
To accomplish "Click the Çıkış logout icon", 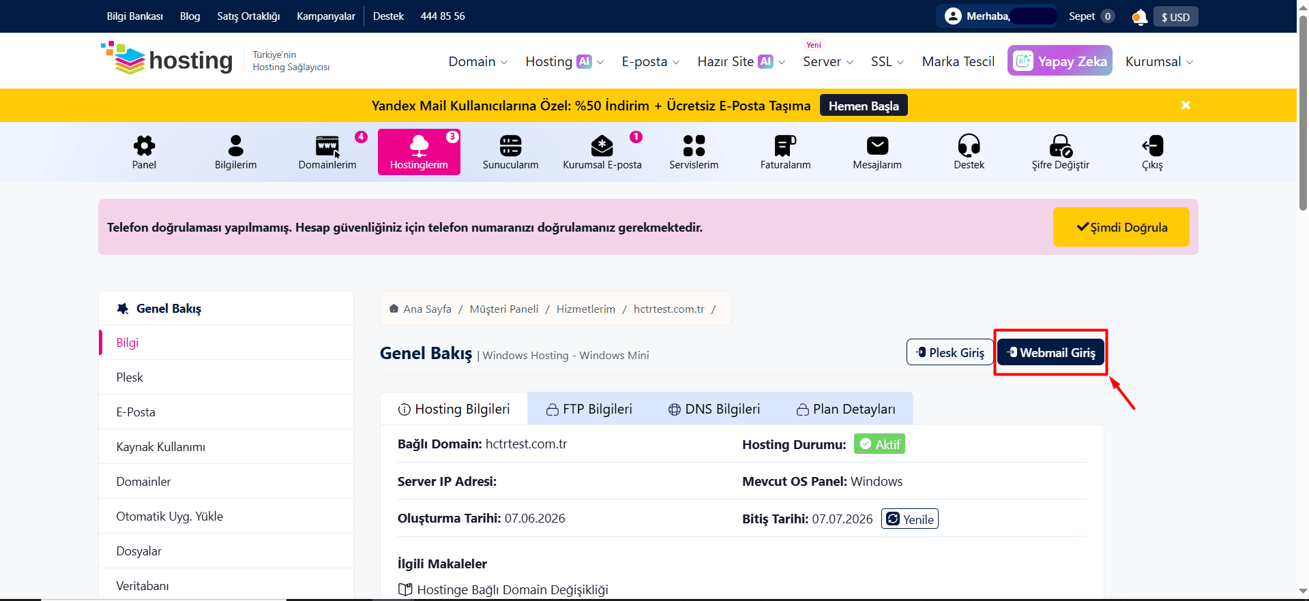I will click(1152, 146).
